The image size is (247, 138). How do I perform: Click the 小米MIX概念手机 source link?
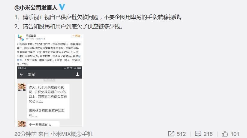pos(71,134)
